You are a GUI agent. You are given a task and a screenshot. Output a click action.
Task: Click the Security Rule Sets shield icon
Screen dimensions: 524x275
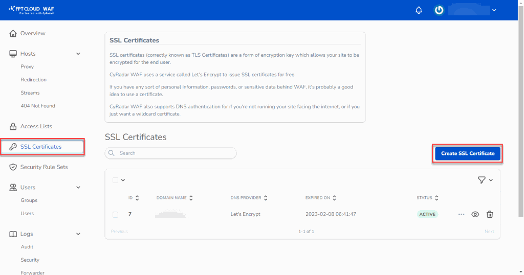pos(13,167)
